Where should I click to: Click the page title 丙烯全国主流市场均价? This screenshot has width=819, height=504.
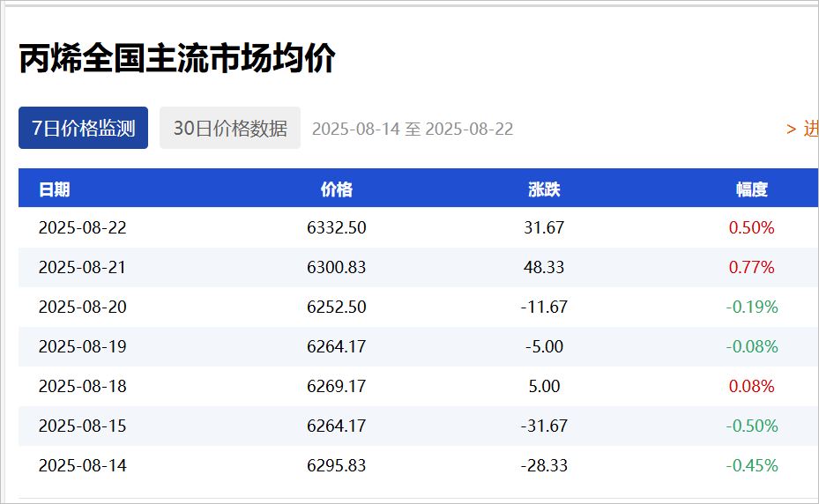coord(177,58)
